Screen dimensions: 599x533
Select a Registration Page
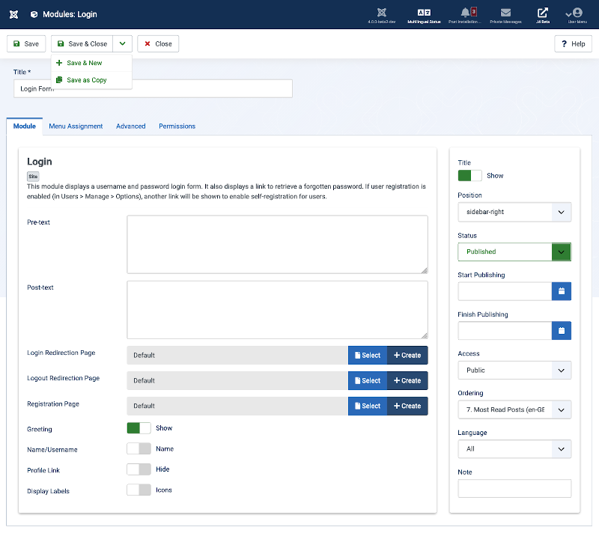368,406
